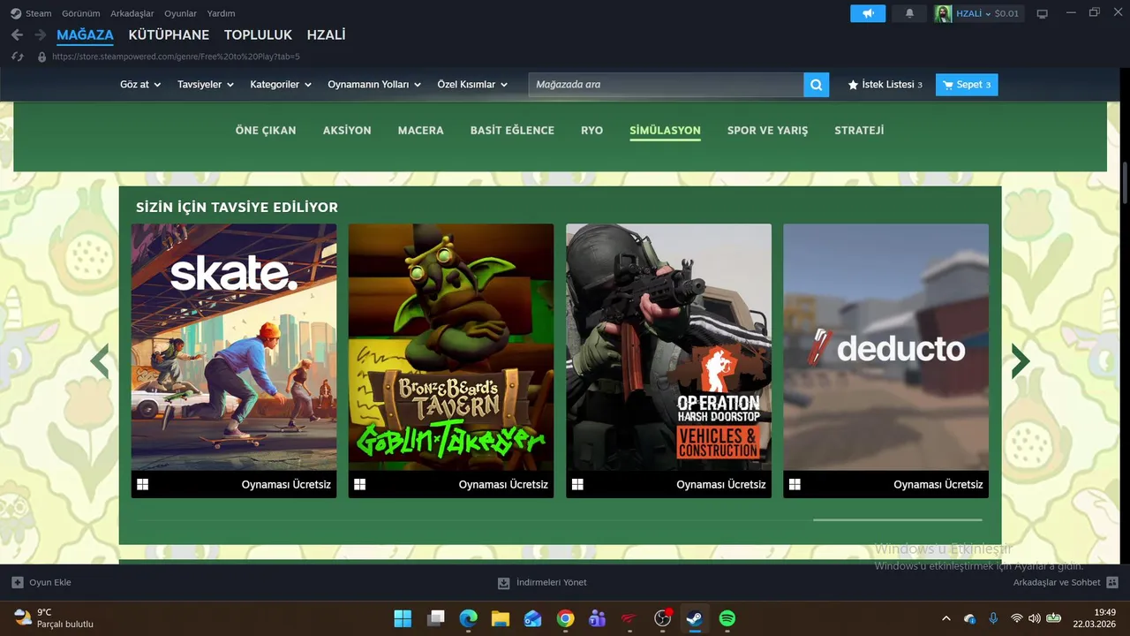
Task: Click the carousel scroll progress bar
Action: tap(897, 519)
